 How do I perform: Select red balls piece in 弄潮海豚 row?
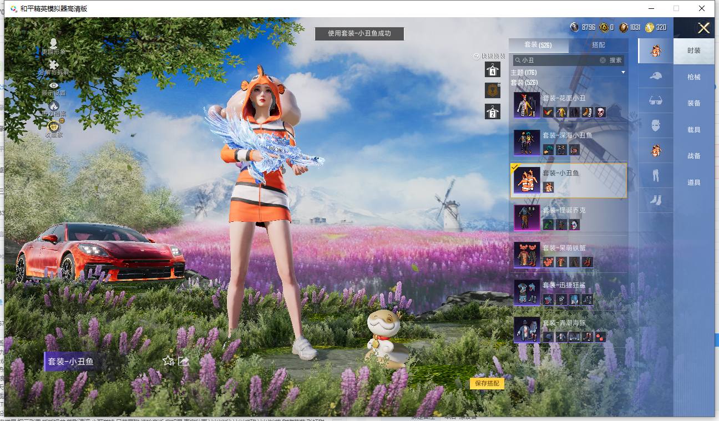601,336
